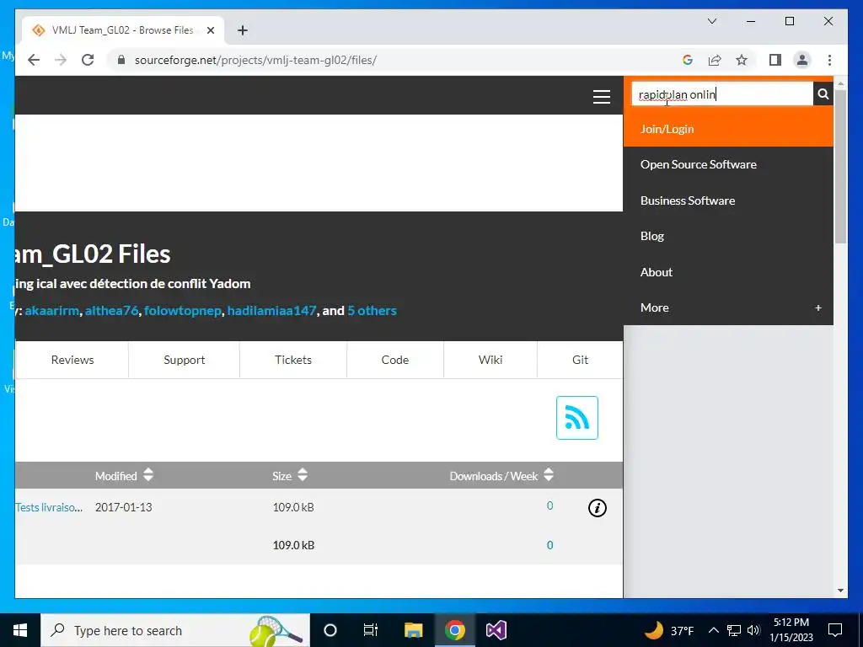Image resolution: width=863 pixels, height=647 pixels.
Task: Open weather widget showing 37°F
Action: [669, 630]
